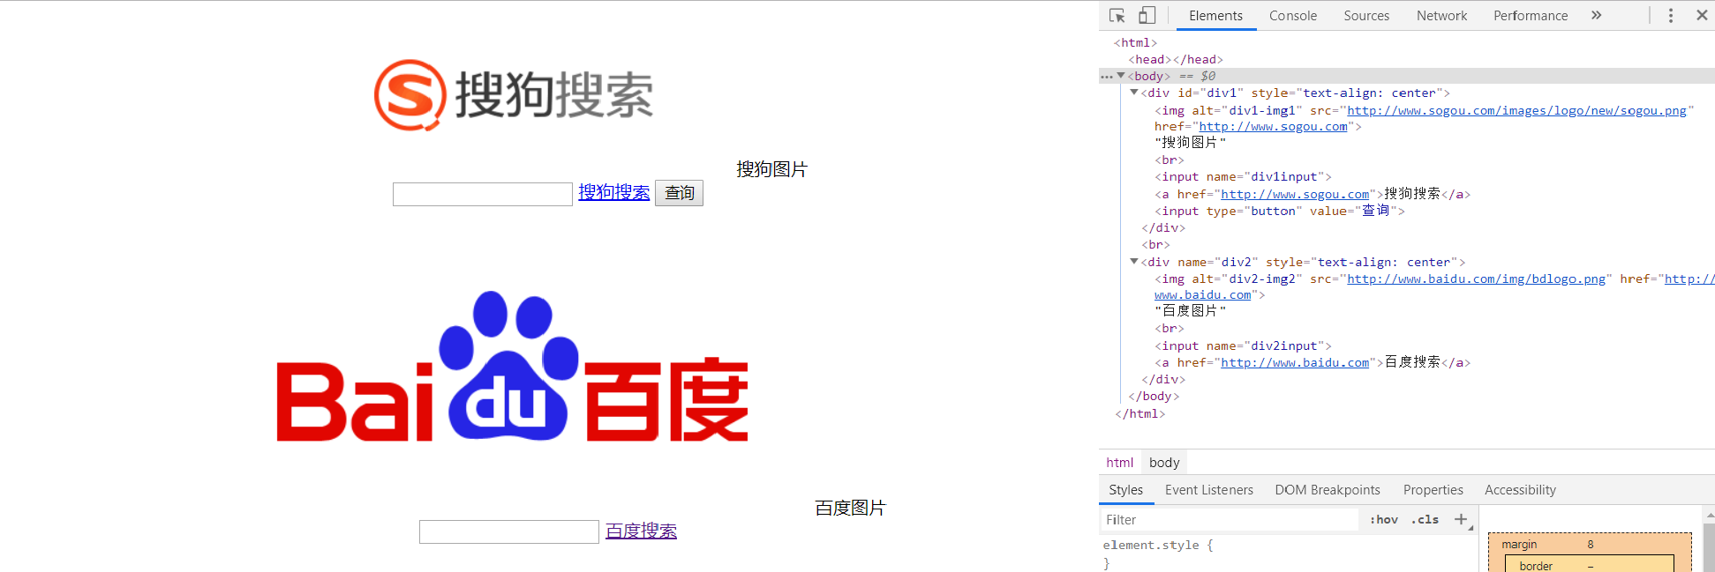This screenshot has width=1715, height=572.
Task: Show more DevTools tabs with chevron
Action: pos(1596,16)
